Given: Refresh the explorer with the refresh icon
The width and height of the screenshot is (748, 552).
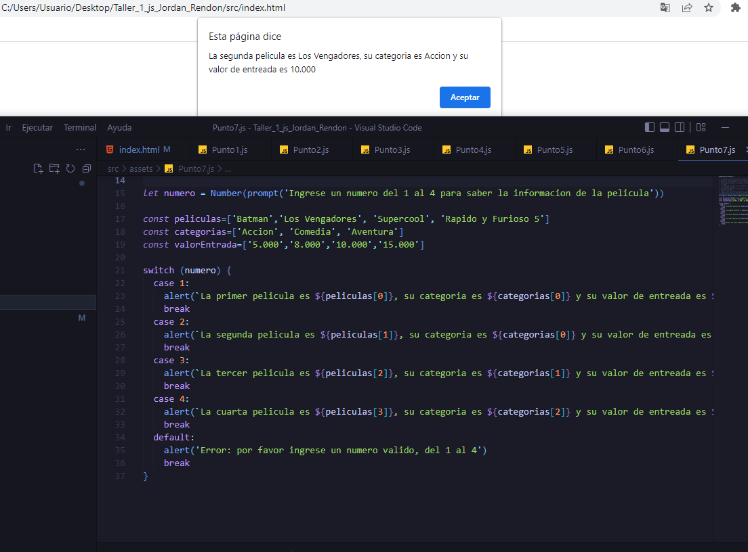Looking at the screenshot, I should pyautogui.click(x=70, y=168).
